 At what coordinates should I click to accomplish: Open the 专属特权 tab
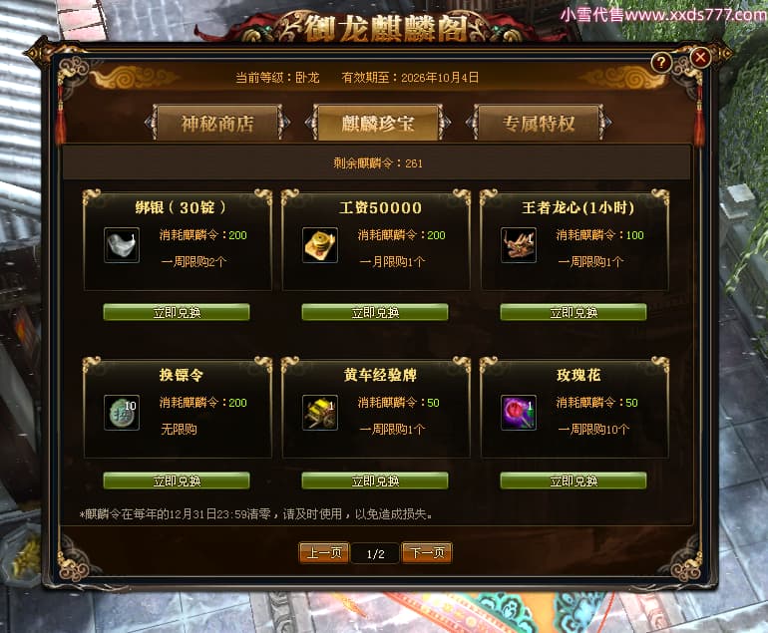[539, 123]
